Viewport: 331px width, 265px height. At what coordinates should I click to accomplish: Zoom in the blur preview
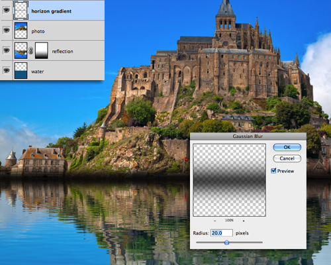(244, 221)
